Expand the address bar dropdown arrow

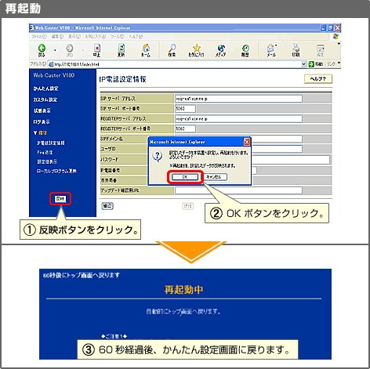(x=303, y=64)
